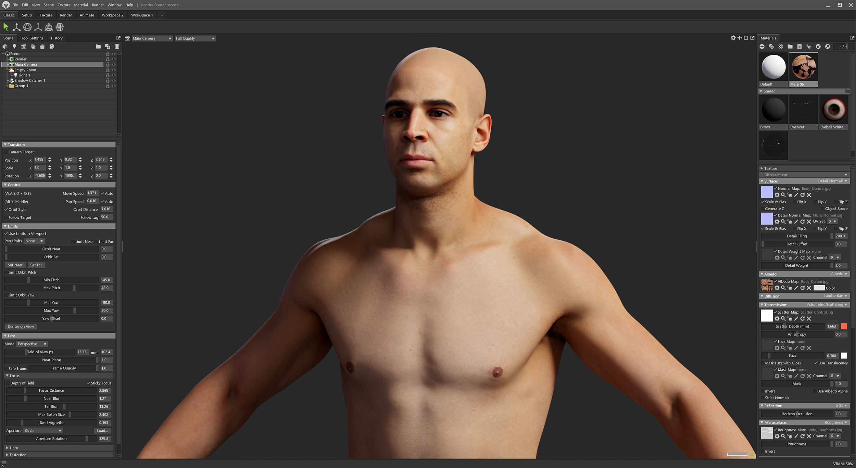The image size is (856, 468).
Task: Add a new camera to the scene
Action: pyautogui.click(x=23, y=47)
